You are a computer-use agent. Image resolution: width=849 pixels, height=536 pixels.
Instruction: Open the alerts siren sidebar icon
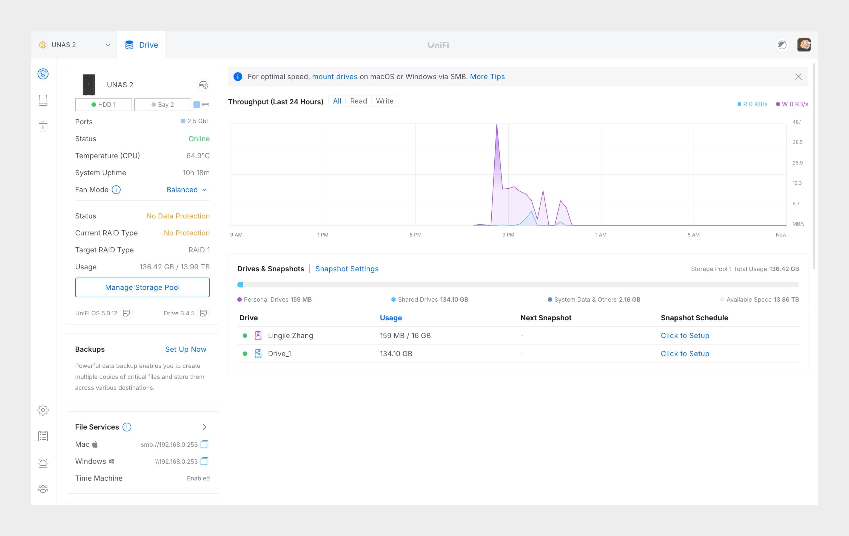(43, 462)
